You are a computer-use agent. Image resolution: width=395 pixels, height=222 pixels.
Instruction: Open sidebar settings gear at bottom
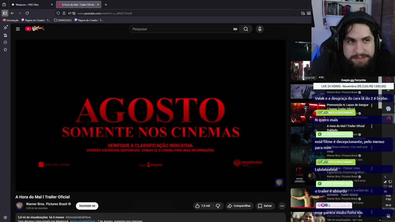[5, 217]
